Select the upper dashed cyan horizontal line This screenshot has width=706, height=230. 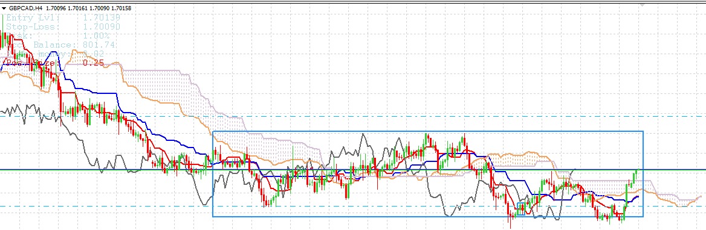click(353, 116)
